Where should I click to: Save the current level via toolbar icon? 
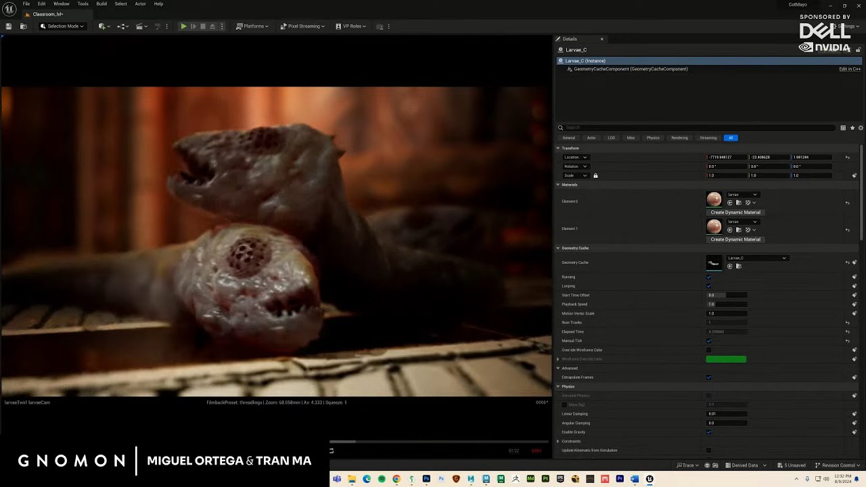(9, 26)
